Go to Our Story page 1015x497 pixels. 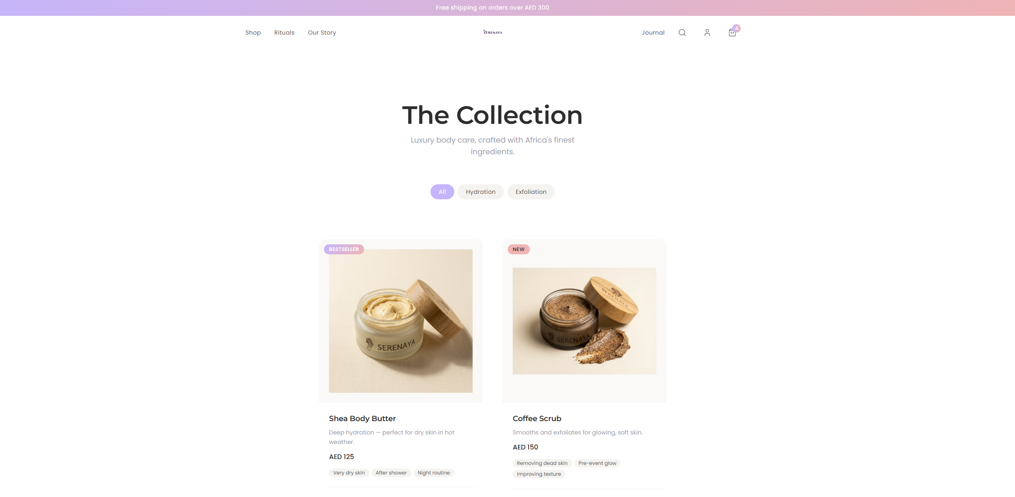[322, 33]
